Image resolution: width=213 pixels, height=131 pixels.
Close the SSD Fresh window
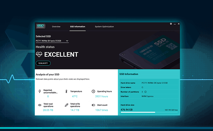[x=179, y=24]
